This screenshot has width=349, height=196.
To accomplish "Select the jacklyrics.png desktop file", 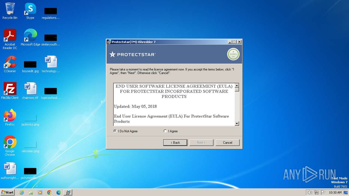I will pyautogui.click(x=30, y=120).
